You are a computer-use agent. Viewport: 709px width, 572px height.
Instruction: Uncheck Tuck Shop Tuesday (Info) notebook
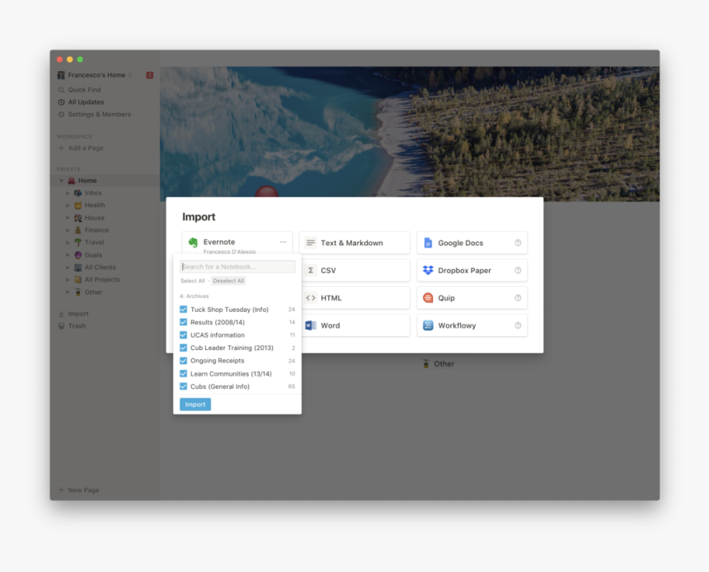pos(183,310)
